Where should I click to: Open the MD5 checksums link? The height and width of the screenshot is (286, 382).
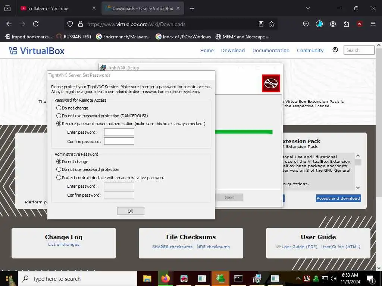tap(213, 247)
